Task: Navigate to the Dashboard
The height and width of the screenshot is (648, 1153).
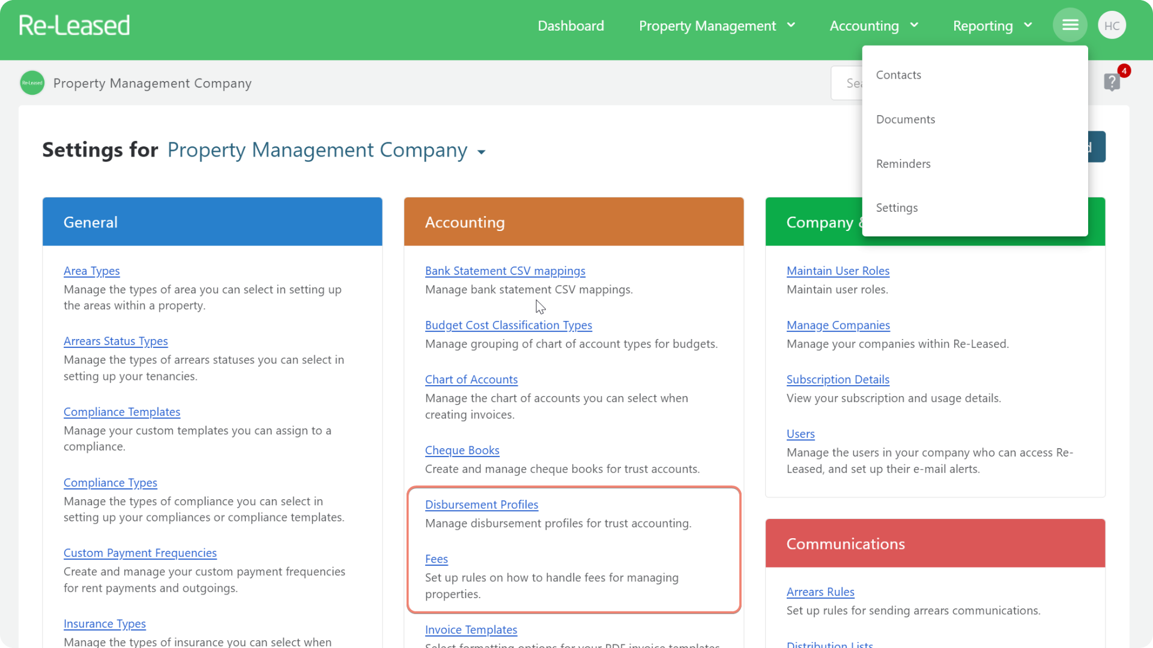Action: (x=570, y=26)
